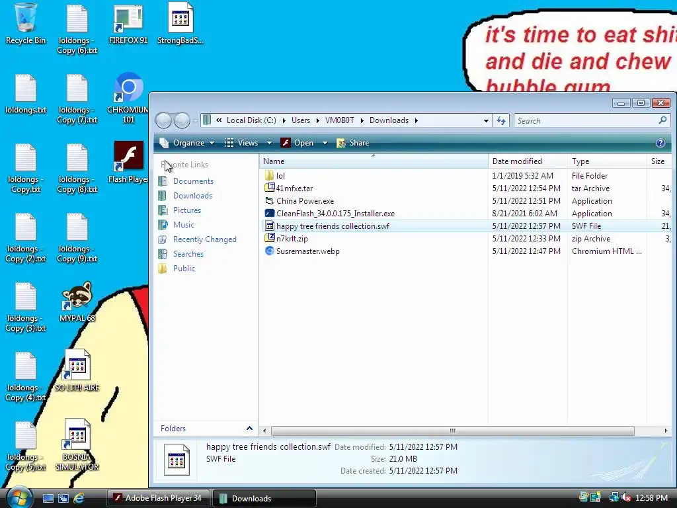Open the address bar history dropdown

point(486,120)
